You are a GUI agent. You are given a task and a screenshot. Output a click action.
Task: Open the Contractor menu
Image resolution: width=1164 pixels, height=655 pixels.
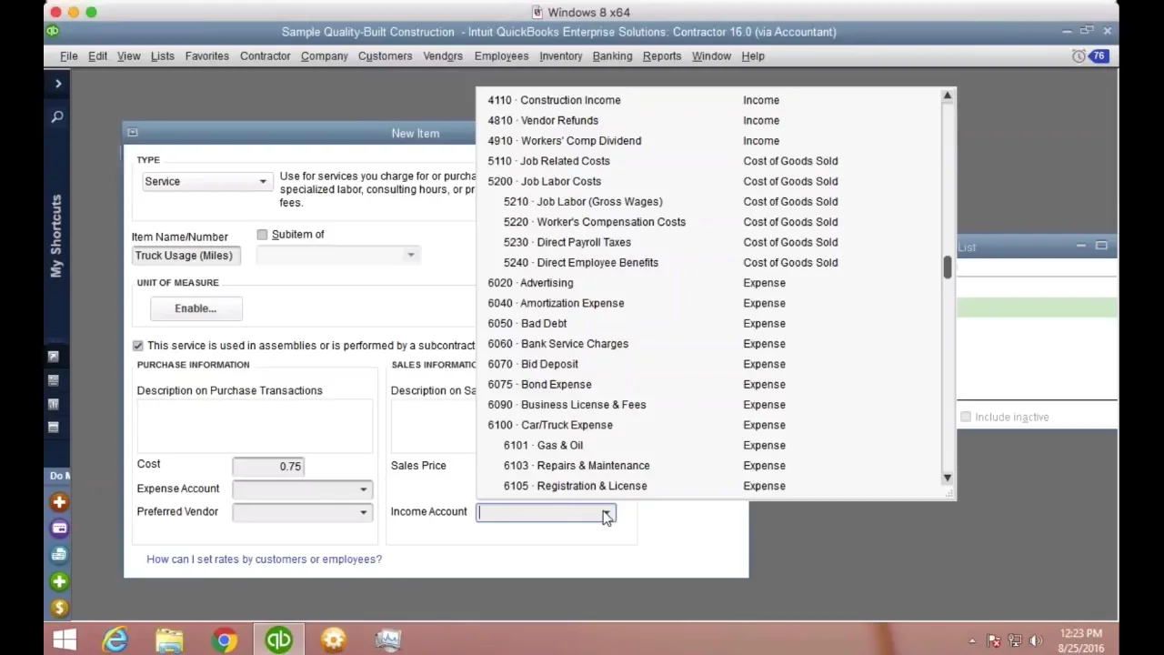tap(265, 56)
